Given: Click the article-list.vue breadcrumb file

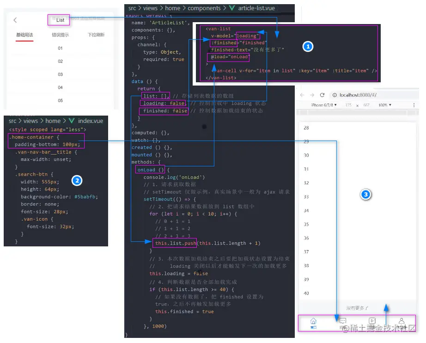Looking at the screenshot, I should [x=256, y=8].
